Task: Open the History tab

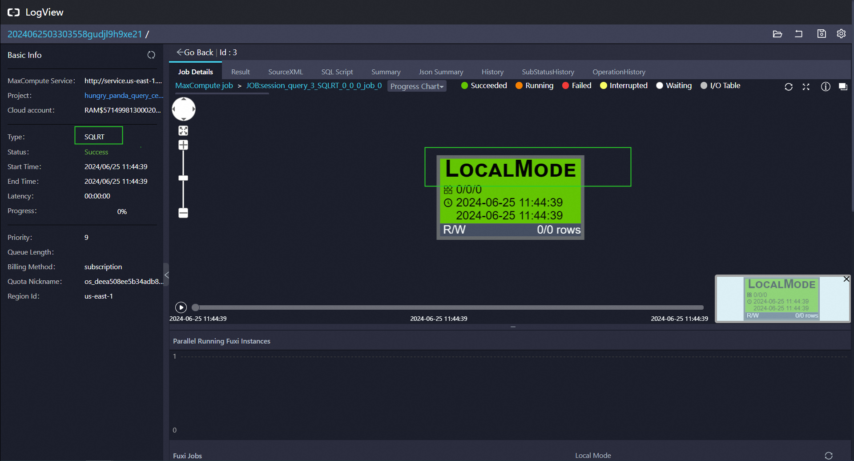Action: (x=492, y=72)
